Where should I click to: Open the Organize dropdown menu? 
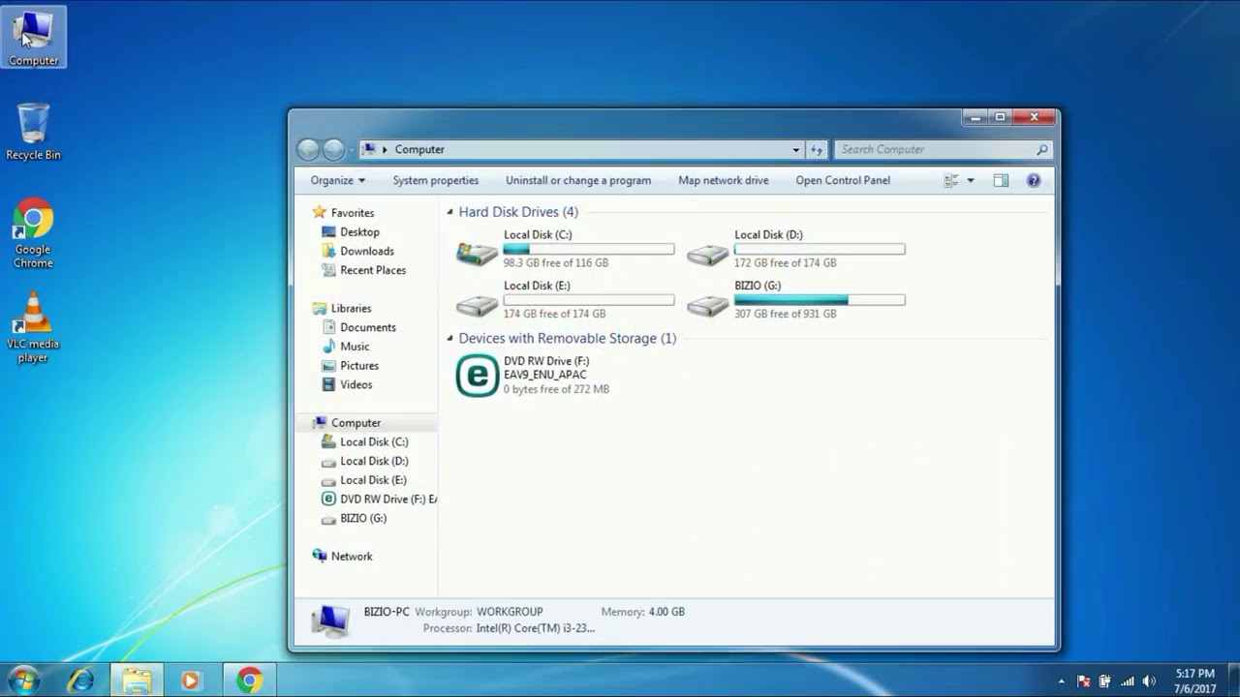click(338, 180)
